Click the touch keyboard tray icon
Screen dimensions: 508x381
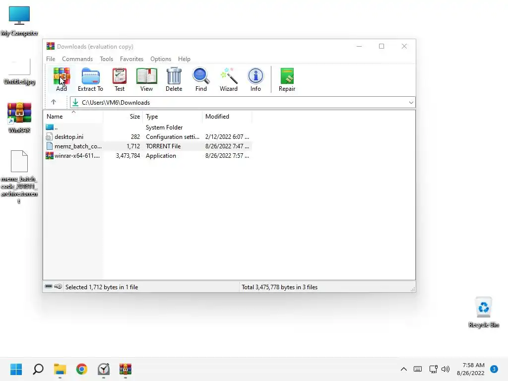(418, 369)
